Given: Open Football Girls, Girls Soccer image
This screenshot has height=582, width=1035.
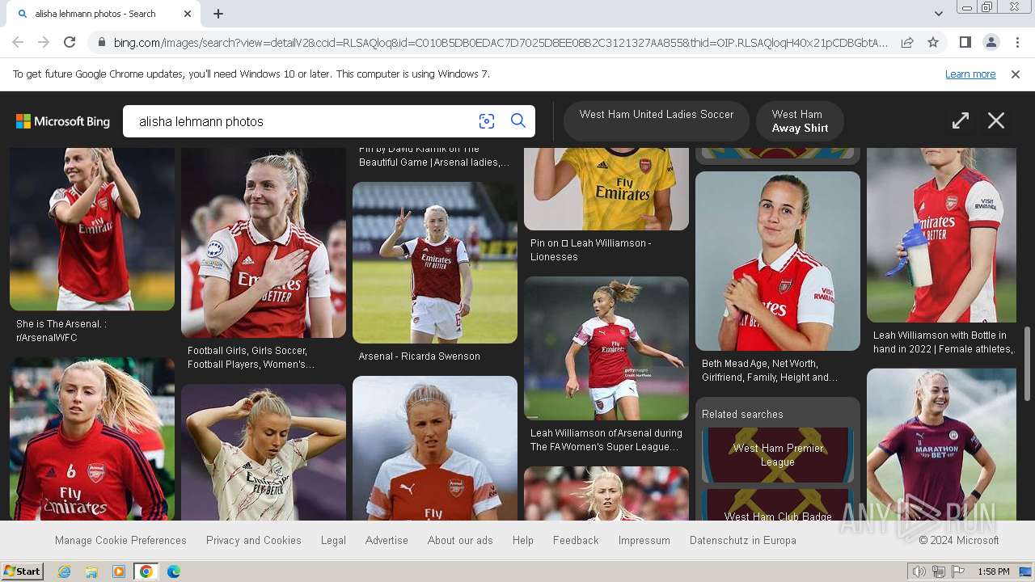Looking at the screenshot, I should click(x=264, y=242).
